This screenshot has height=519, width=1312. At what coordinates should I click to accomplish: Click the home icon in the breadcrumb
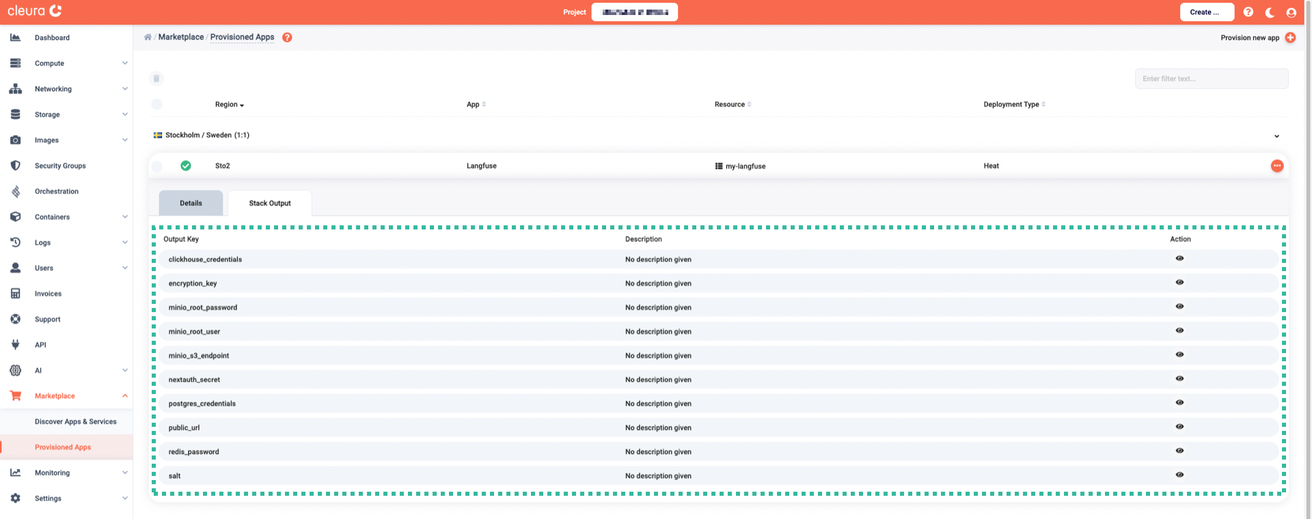pyautogui.click(x=148, y=38)
